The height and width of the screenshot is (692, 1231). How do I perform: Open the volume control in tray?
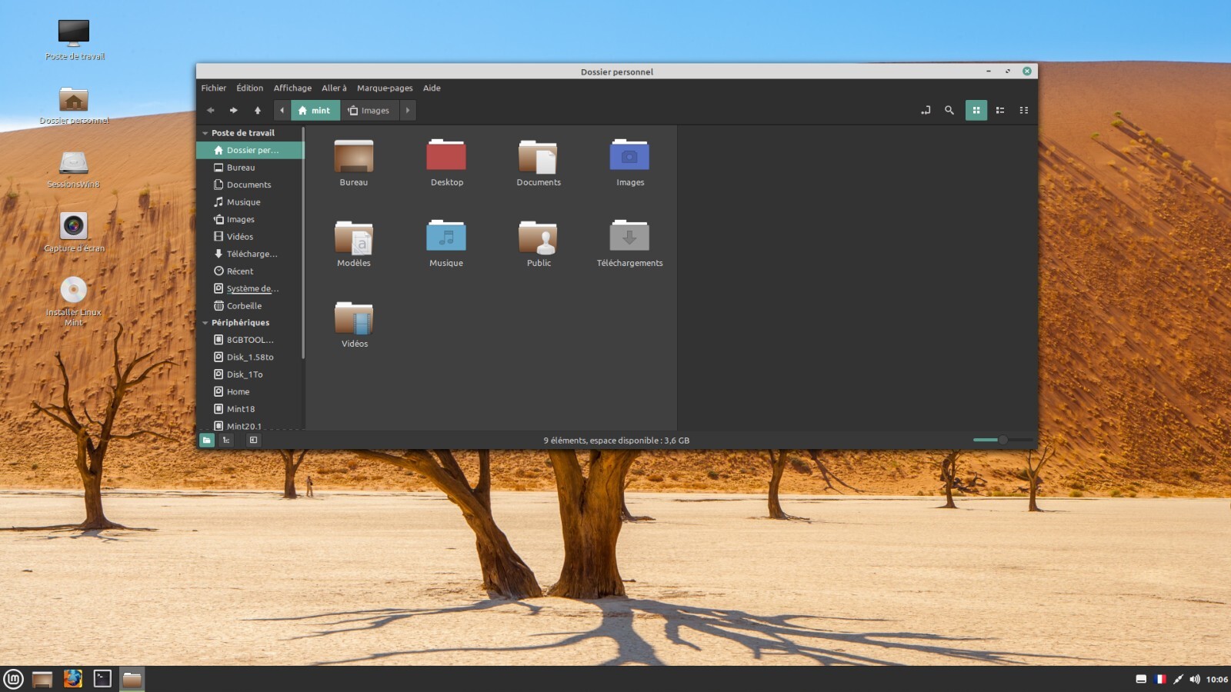1195,679
